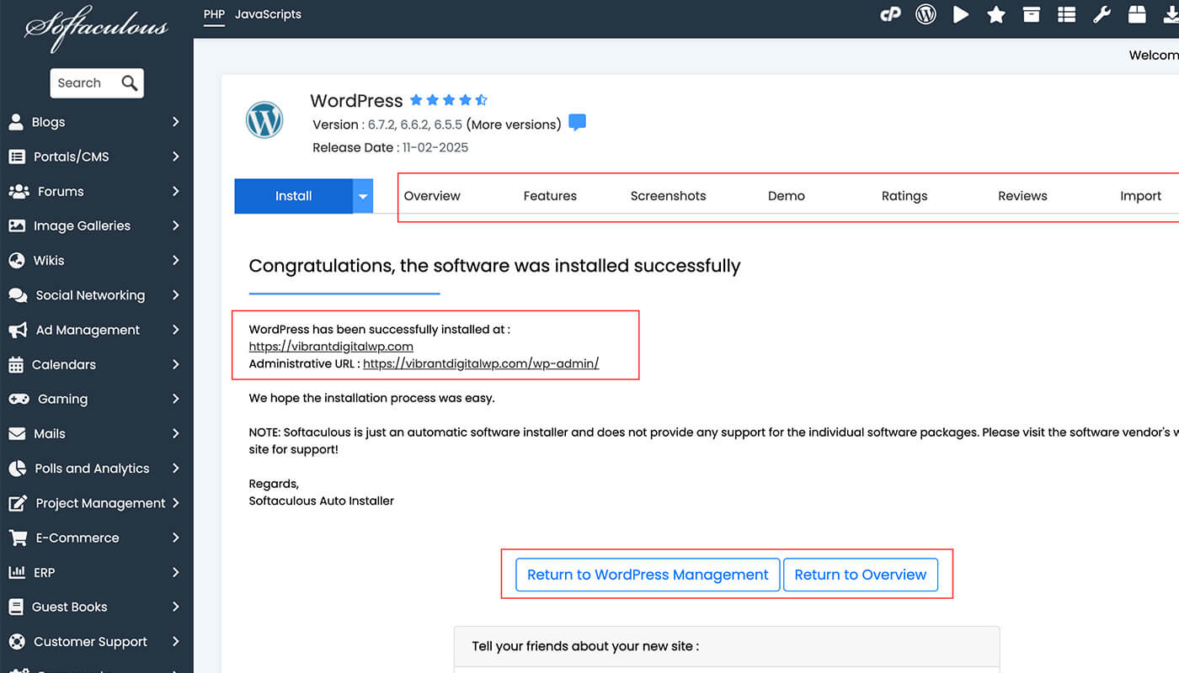The width and height of the screenshot is (1179, 673).
Task: Click the Portals/CMS list icon
Action: 17,156
